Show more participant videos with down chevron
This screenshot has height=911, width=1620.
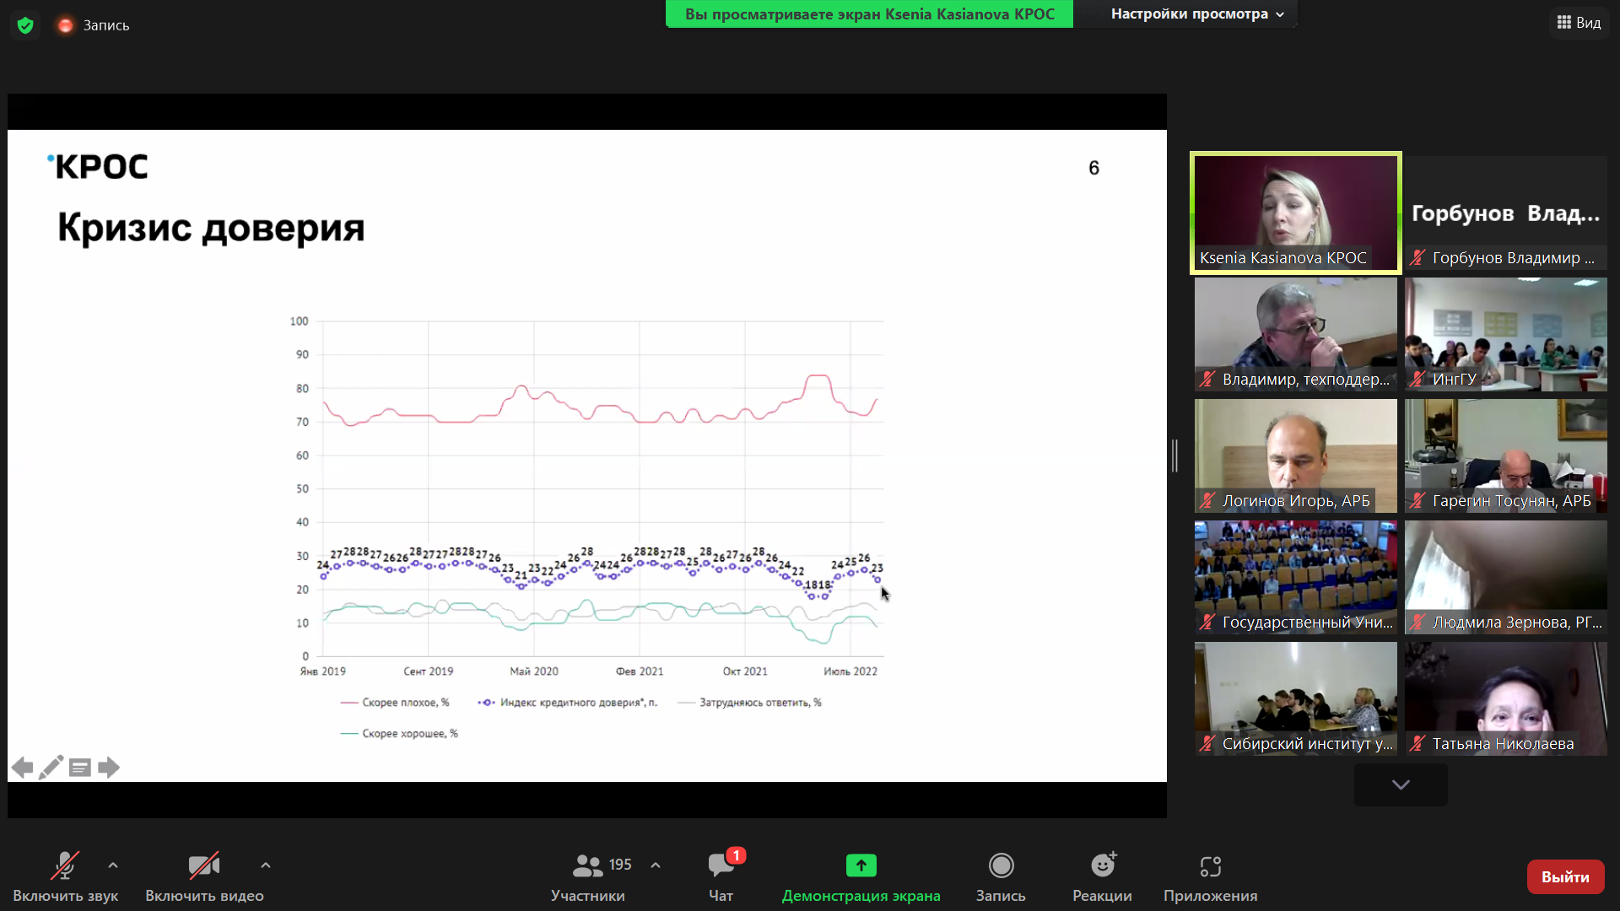tap(1401, 784)
